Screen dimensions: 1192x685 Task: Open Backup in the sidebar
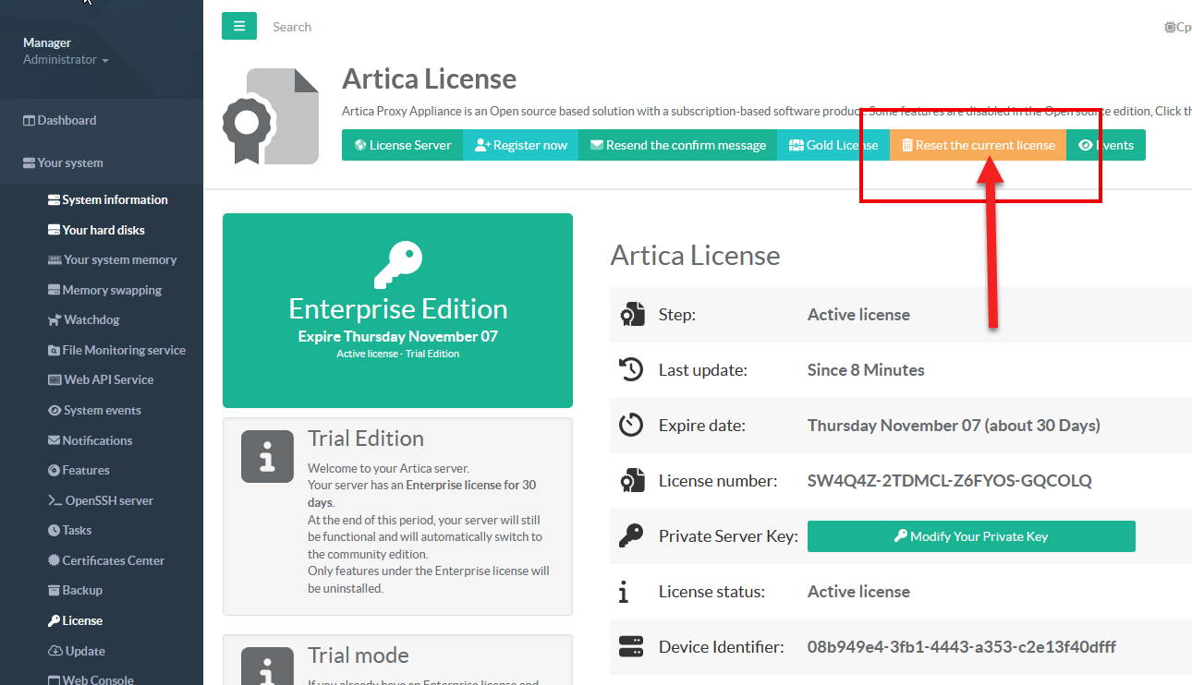click(81, 590)
